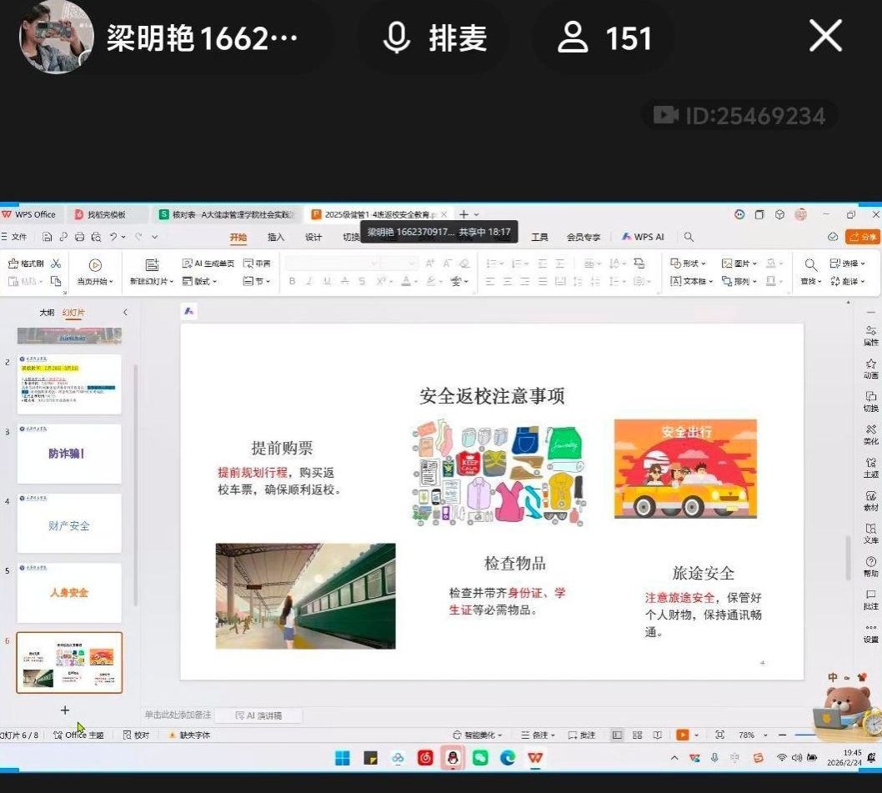Screen dimensions: 882x793
Task: Click the ribbon search magnifier icon
Action: pyautogui.click(x=689, y=237)
